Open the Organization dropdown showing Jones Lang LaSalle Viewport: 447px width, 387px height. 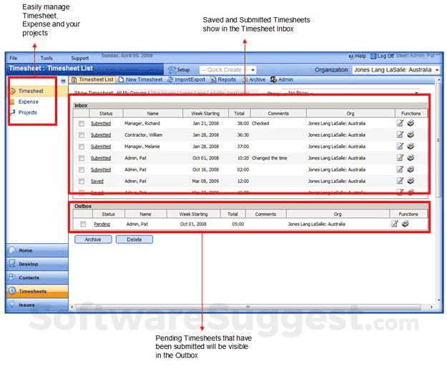(x=396, y=70)
